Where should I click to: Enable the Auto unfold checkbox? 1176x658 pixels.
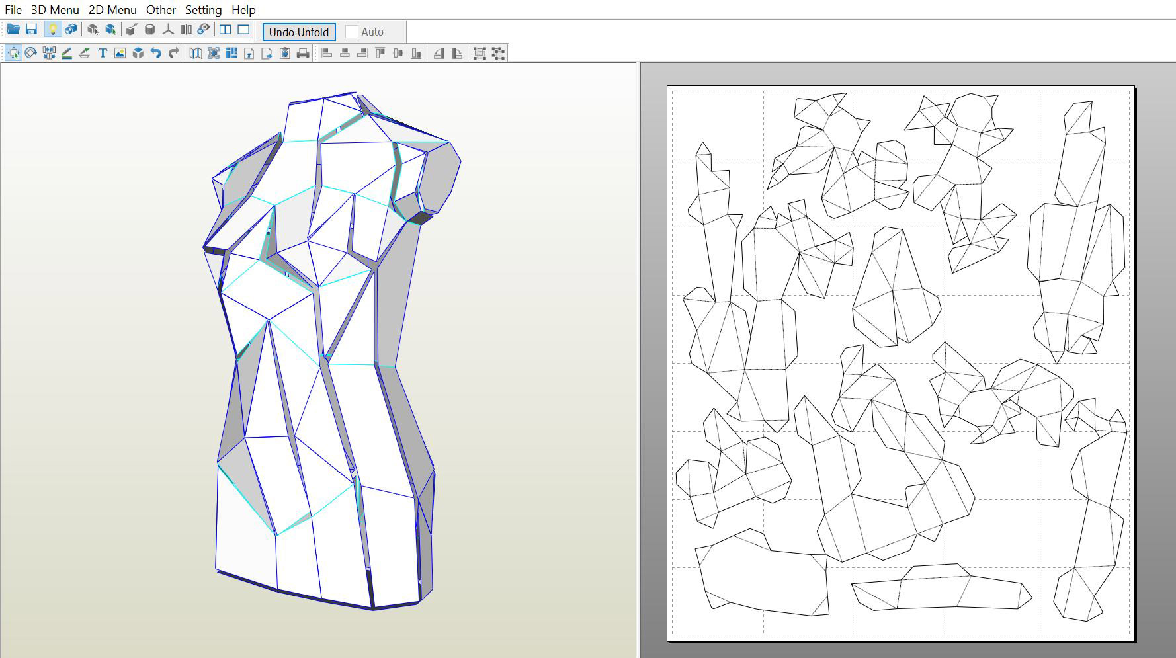coord(353,31)
